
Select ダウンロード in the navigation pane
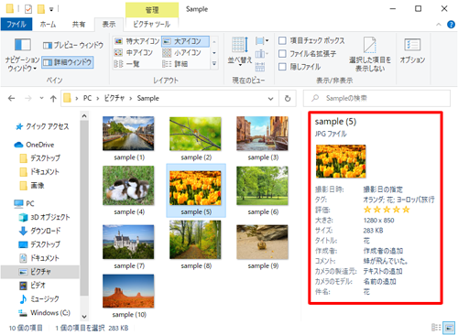pyautogui.click(x=40, y=231)
